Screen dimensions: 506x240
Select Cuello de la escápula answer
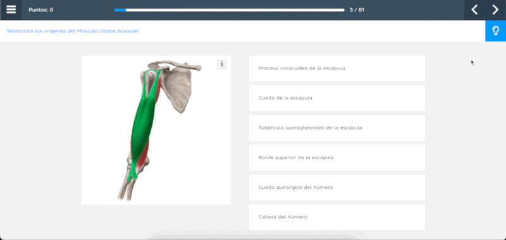[337, 98]
